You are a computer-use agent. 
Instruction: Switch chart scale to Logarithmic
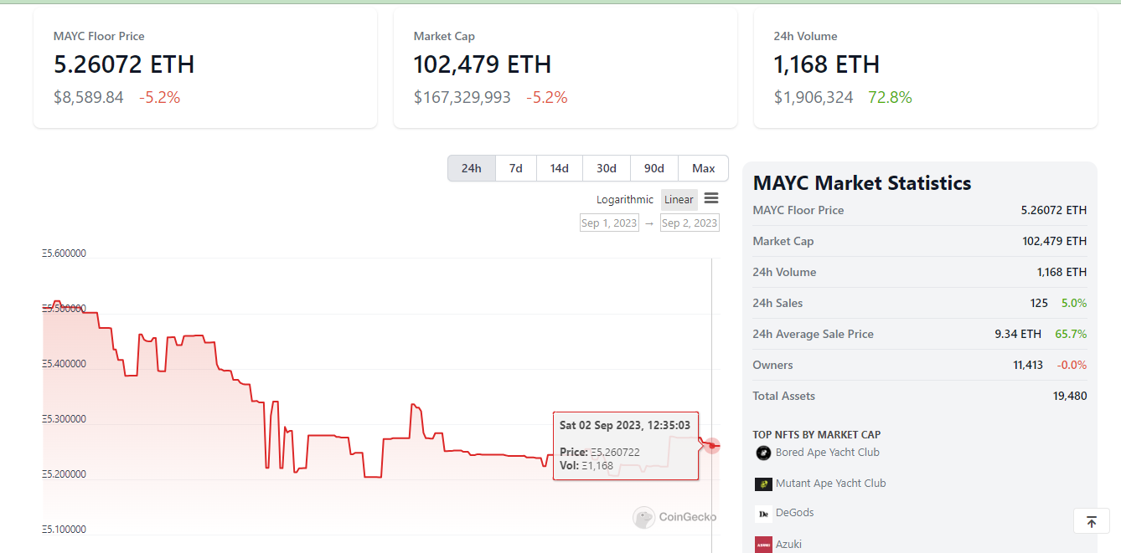[624, 199]
